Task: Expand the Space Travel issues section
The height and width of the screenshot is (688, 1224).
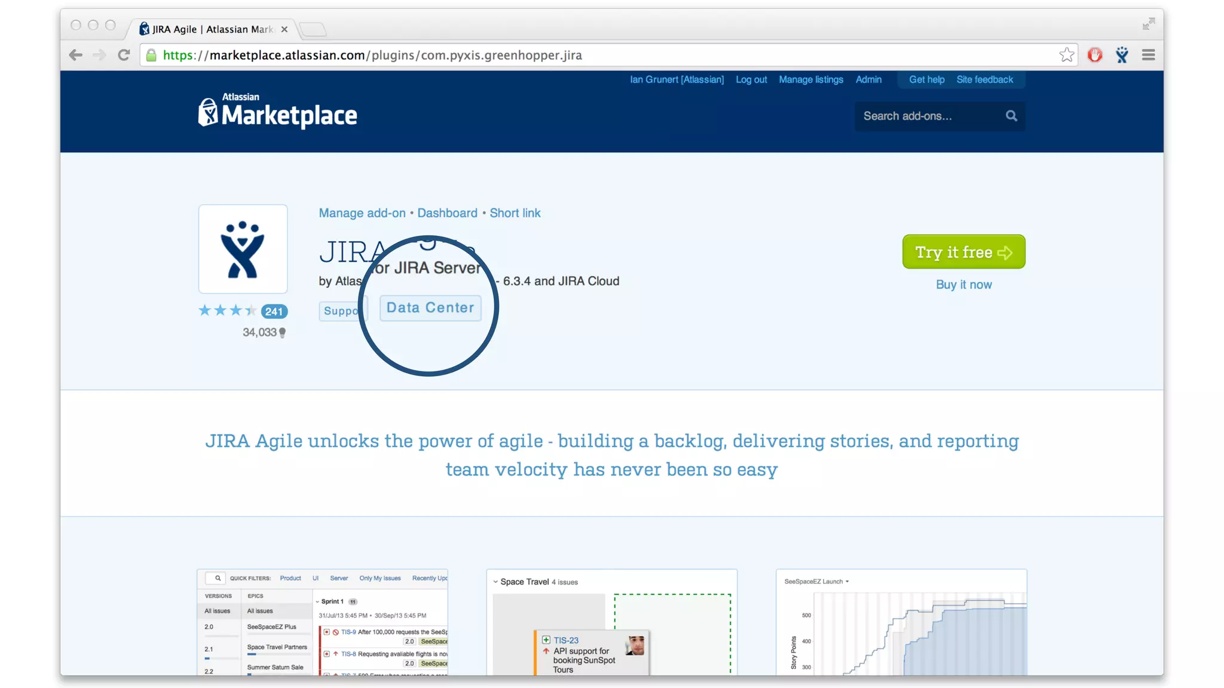Action: coord(495,582)
